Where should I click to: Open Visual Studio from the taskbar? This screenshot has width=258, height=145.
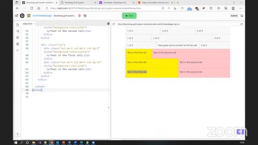point(40,143)
